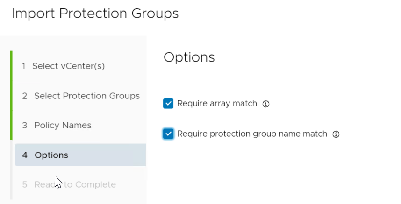Uncheck the Require array match checkbox

168,104
